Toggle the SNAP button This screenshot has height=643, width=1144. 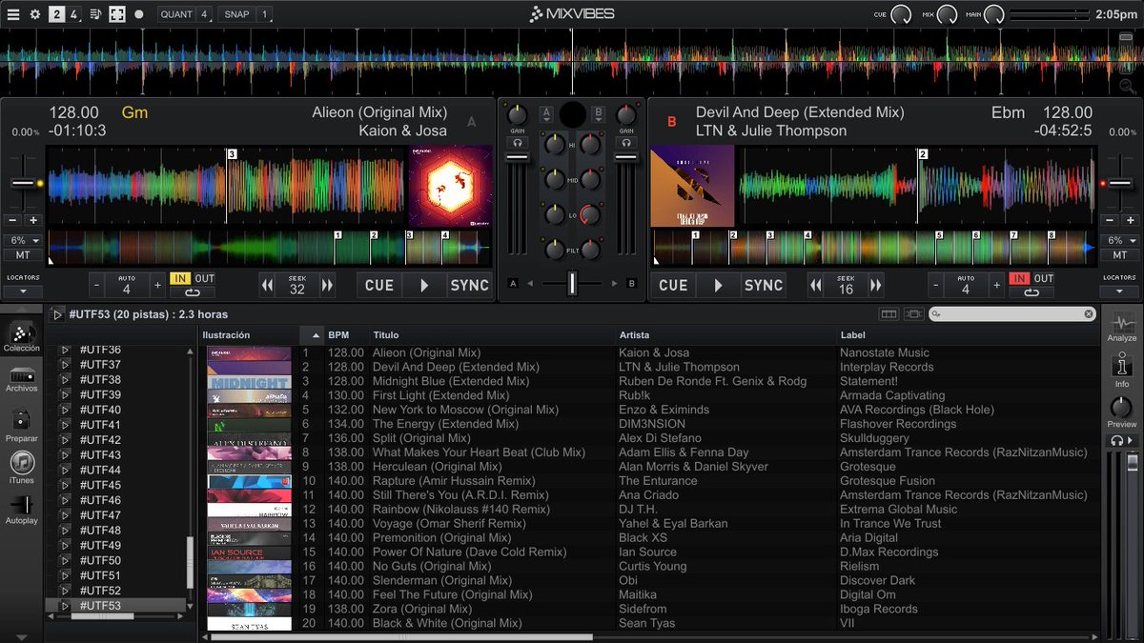tap(236, 14)
